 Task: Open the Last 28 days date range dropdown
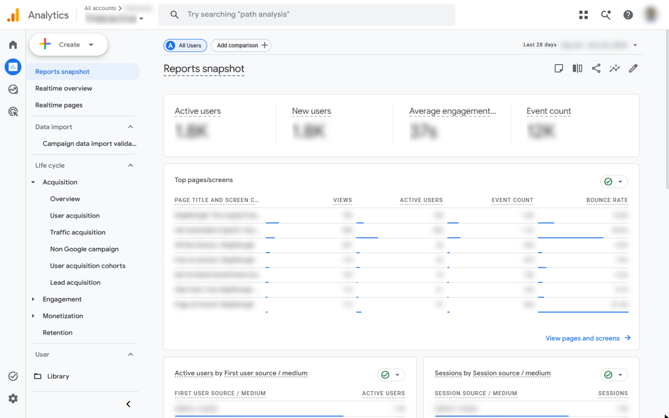[580, 45]
